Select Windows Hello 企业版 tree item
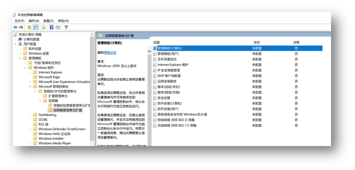This screenshot has height=170, width=355. tap(54, 134)
